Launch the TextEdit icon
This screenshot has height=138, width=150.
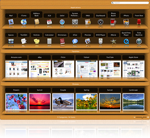[x=24, y=41]
